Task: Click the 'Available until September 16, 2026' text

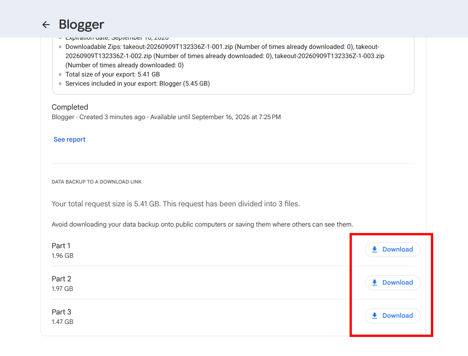Action: [215, 117]
